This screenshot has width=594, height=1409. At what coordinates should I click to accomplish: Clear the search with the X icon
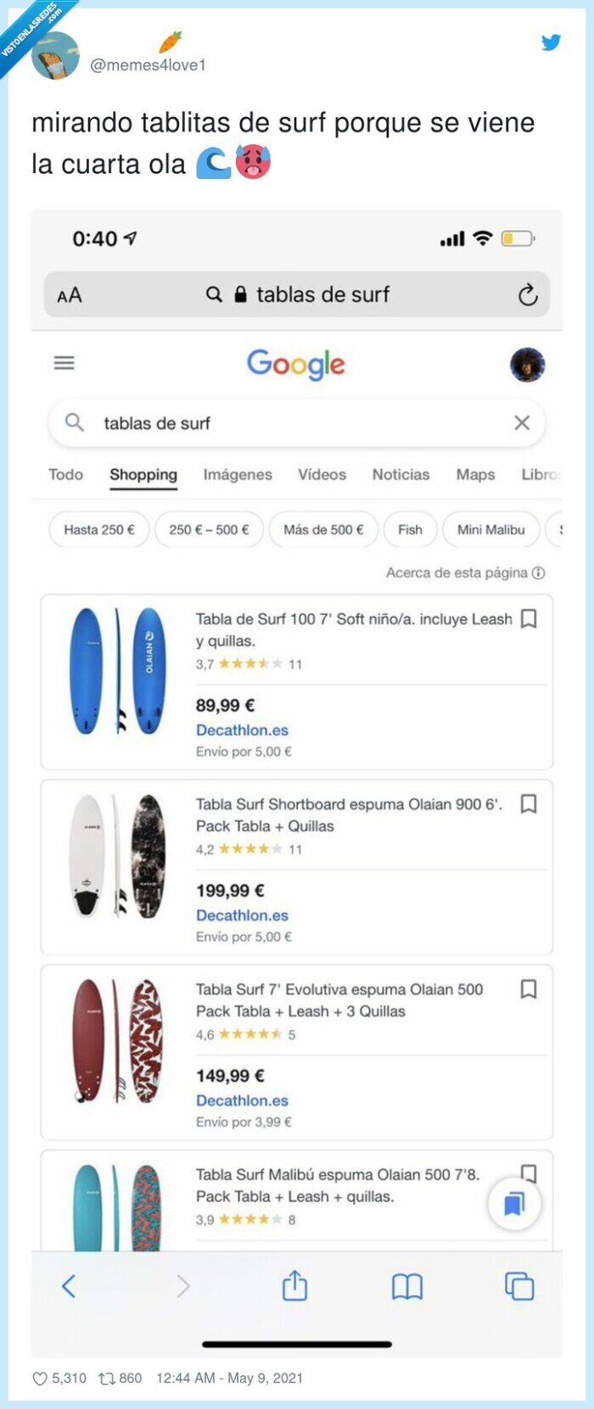522,422
